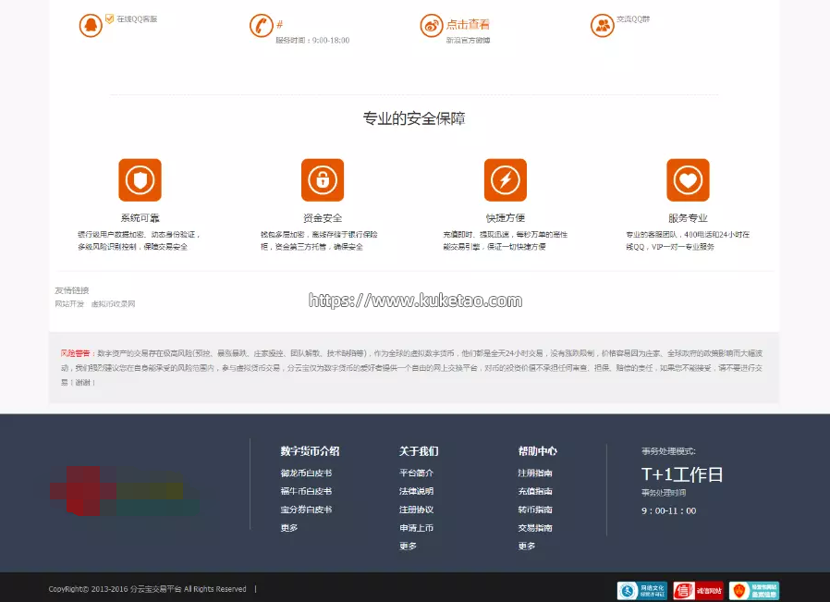Open 申请上币 link
Image resolution: width=830 pixels, height=602 pixels.
[416, 528]
